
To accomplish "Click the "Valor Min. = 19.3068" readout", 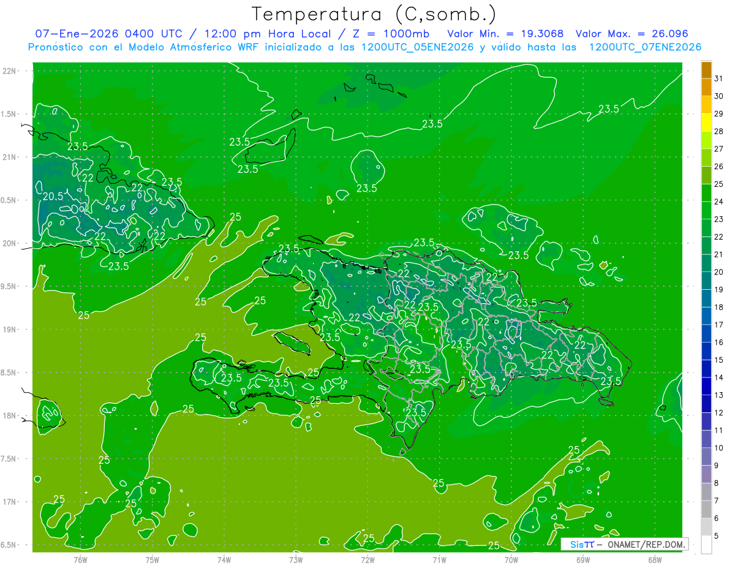I will pyautogui.click(x=505, y=34).
